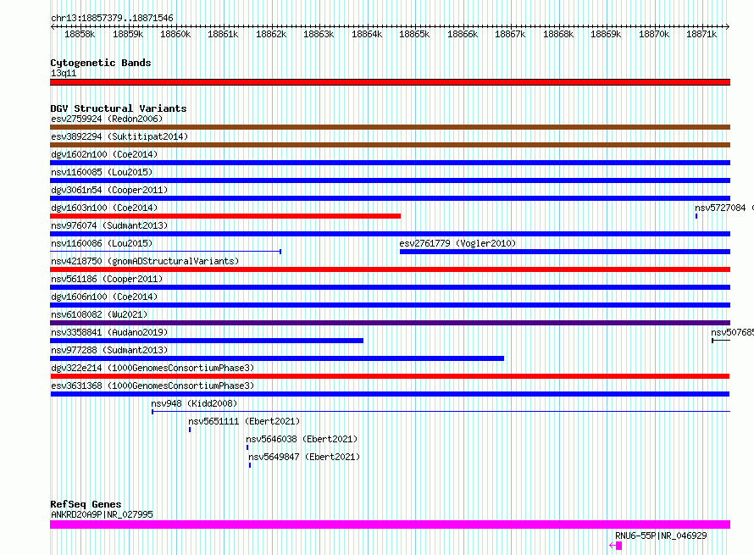Open variant dgv1602n100 (Coe2014)
The image size is (754, 555).
(x=104, y=154)
